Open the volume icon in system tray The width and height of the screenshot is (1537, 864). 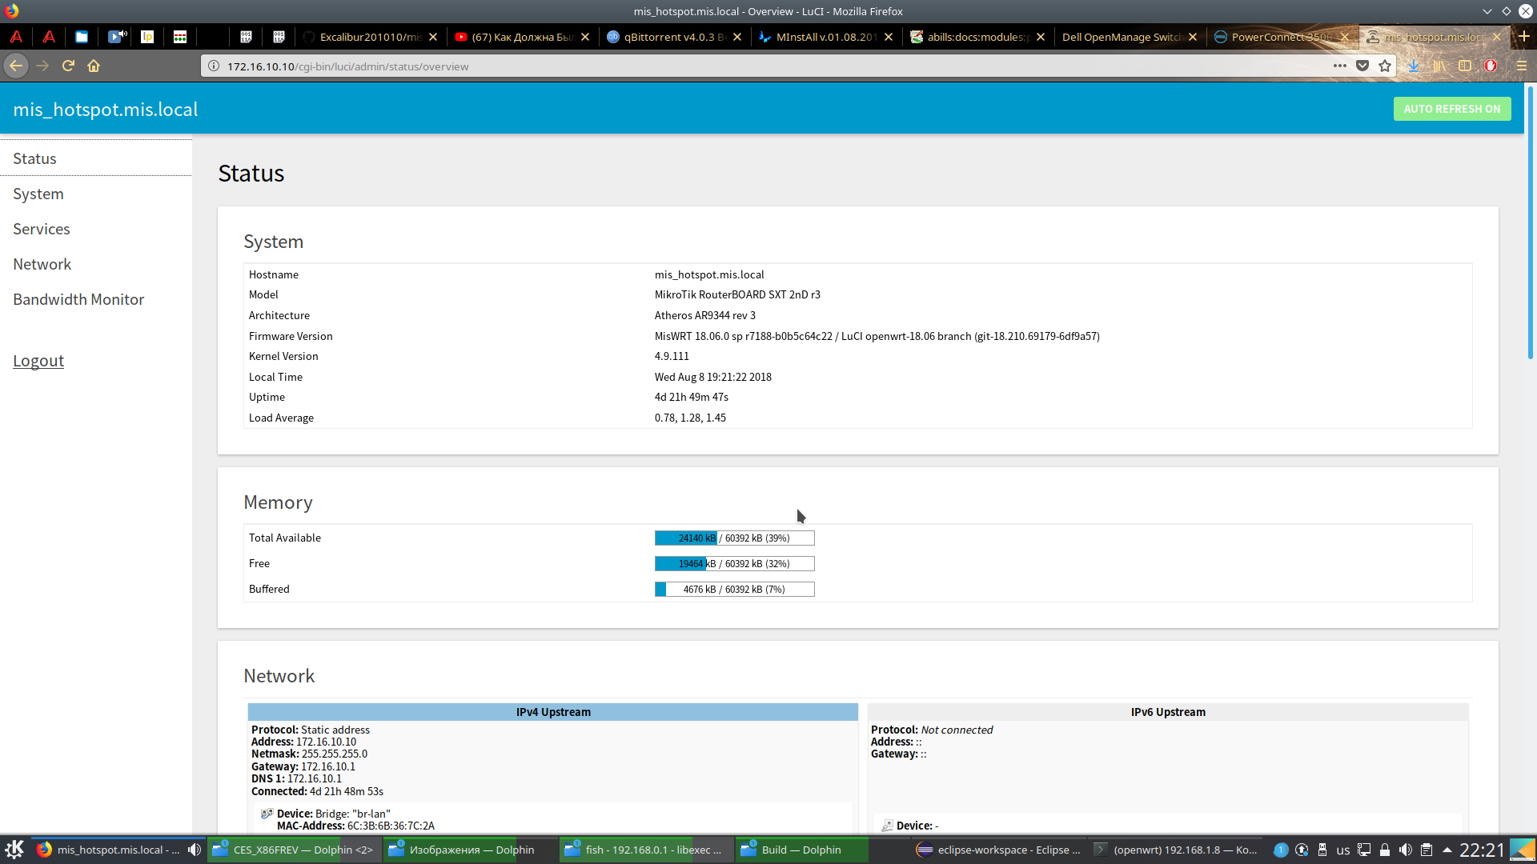click(x=1406, y=850)
